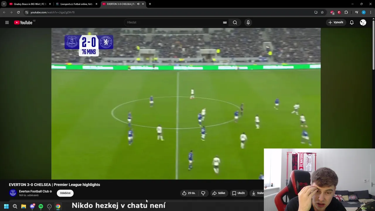Open a new browser tab
The width and height of the screenshot is (375, 211).
150,4
